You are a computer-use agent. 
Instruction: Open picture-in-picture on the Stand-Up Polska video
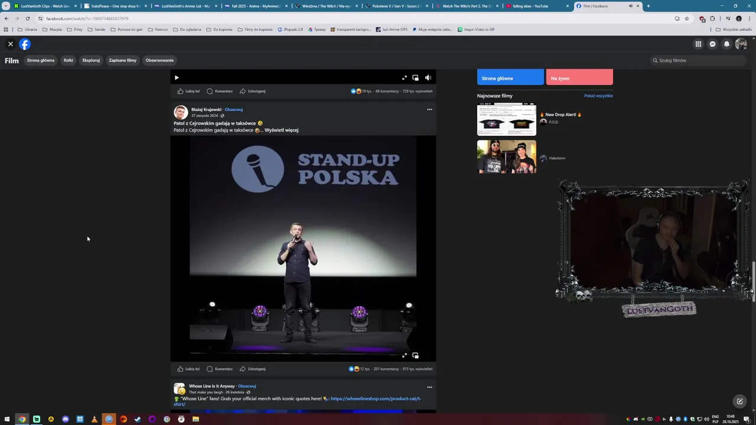coord(416,355)
